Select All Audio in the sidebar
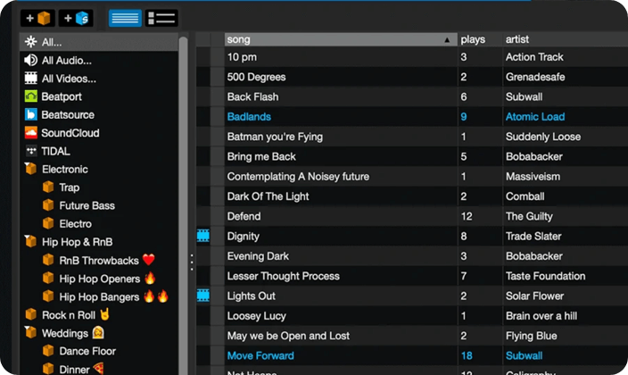 tap(66, 61)
